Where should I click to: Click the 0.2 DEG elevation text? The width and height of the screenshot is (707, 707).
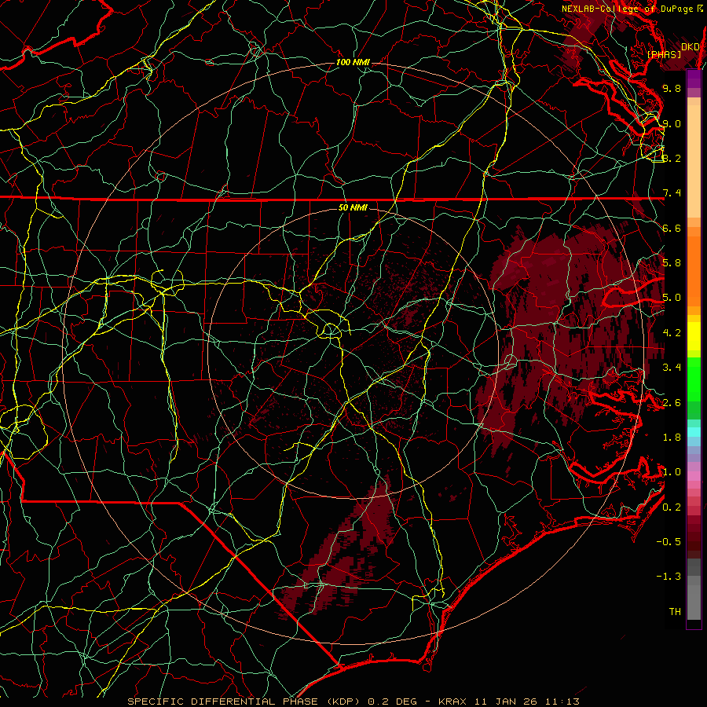393,702
